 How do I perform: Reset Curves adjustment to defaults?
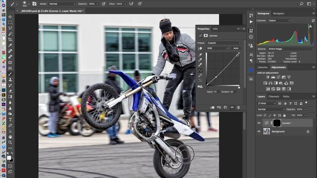click(x=225, y=107)
